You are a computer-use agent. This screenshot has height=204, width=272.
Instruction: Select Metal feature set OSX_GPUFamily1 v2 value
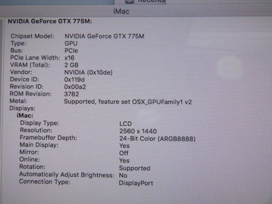pyautogui.click(x=128, y=102)
